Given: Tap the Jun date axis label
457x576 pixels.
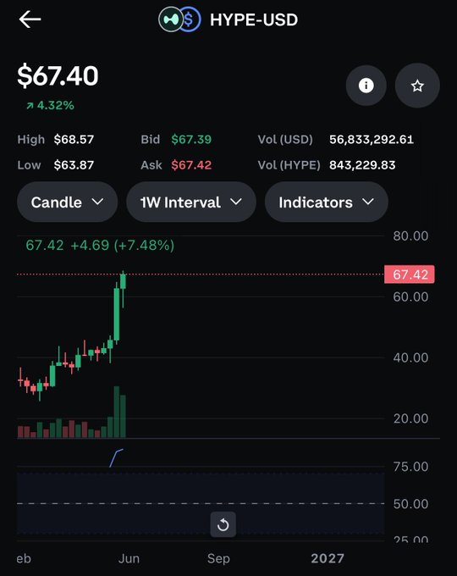Looking at the screenshot, I should (129, 559).
